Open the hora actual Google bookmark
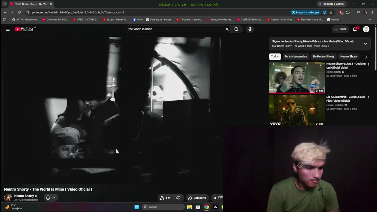Viewport: 377px width, 212px height. tap(159, 20)
